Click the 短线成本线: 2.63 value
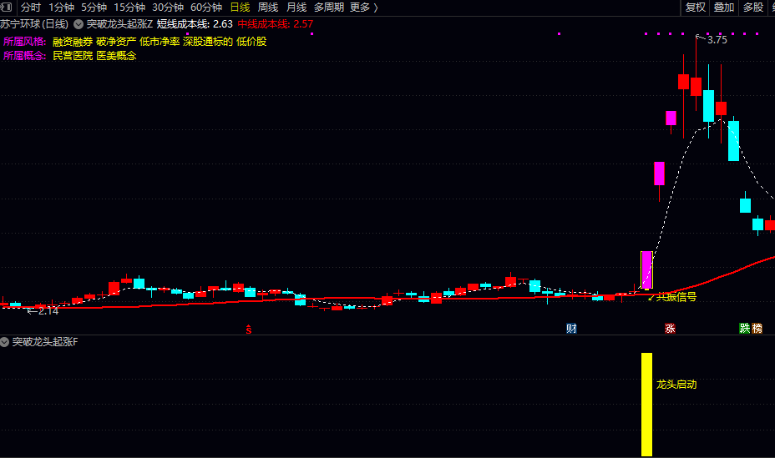 [x=195, y=23]
